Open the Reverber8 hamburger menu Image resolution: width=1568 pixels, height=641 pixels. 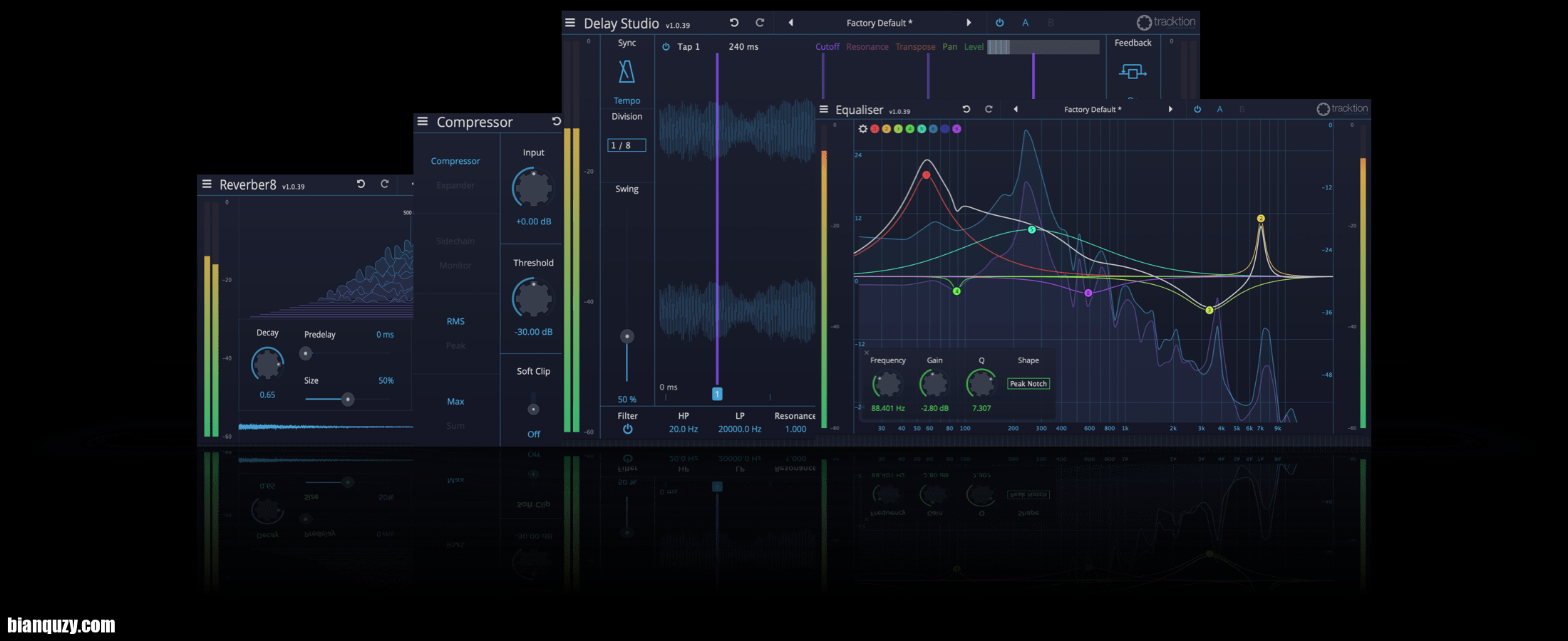[207, 184]
